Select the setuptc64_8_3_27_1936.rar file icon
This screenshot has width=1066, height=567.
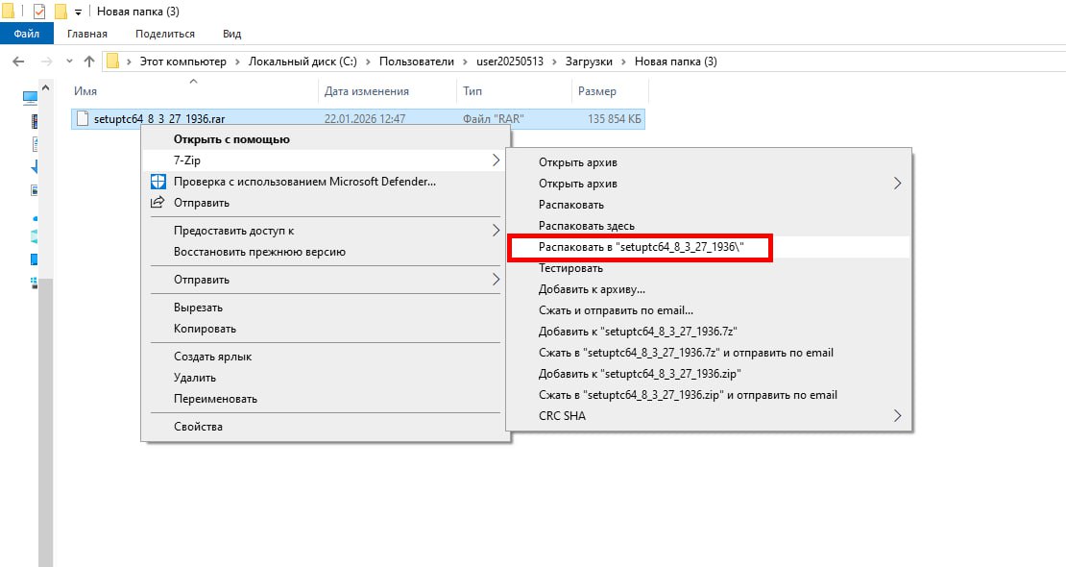[83, 119]
